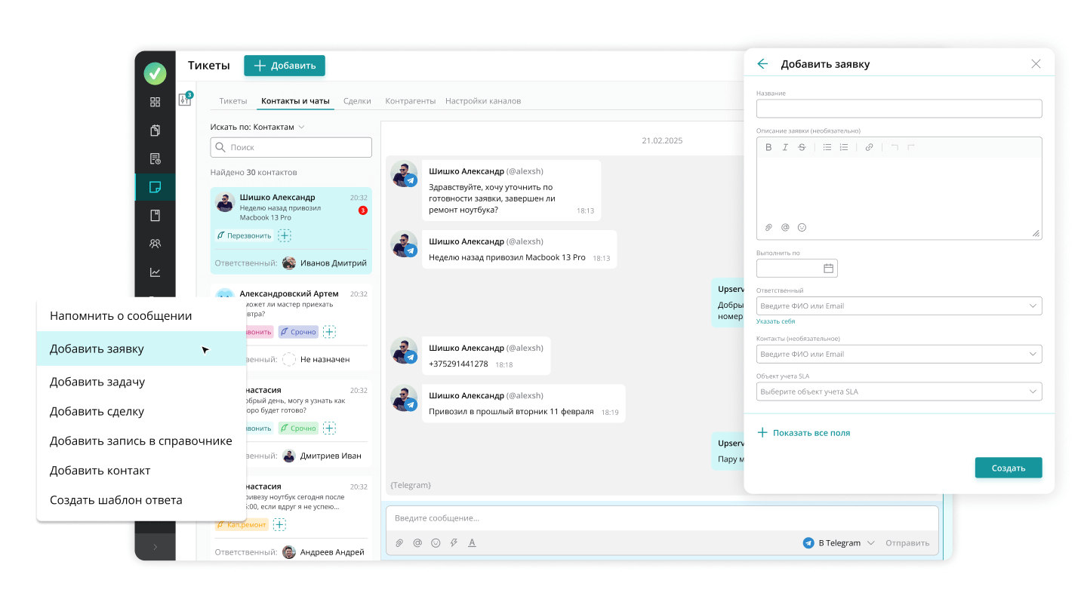1087x611 pixels.
Task: Insert bulleted list in description editor
Action: point(827,147)
